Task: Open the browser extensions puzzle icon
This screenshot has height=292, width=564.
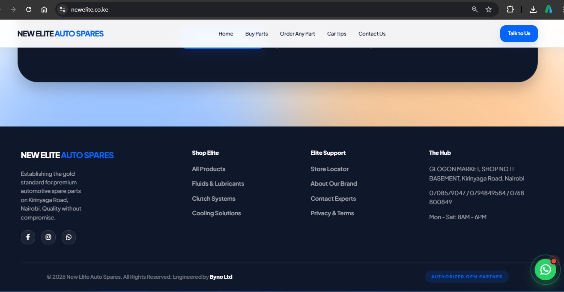Action: pyautogui.click(x=510, y=9)
